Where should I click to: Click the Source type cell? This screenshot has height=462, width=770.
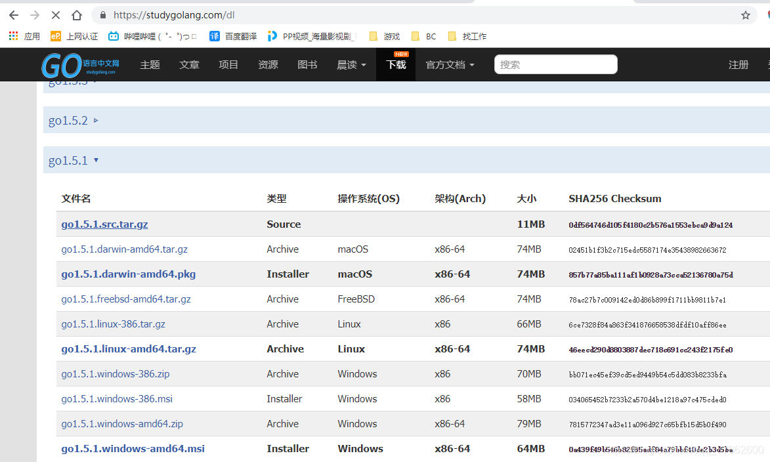pos(284,224)
